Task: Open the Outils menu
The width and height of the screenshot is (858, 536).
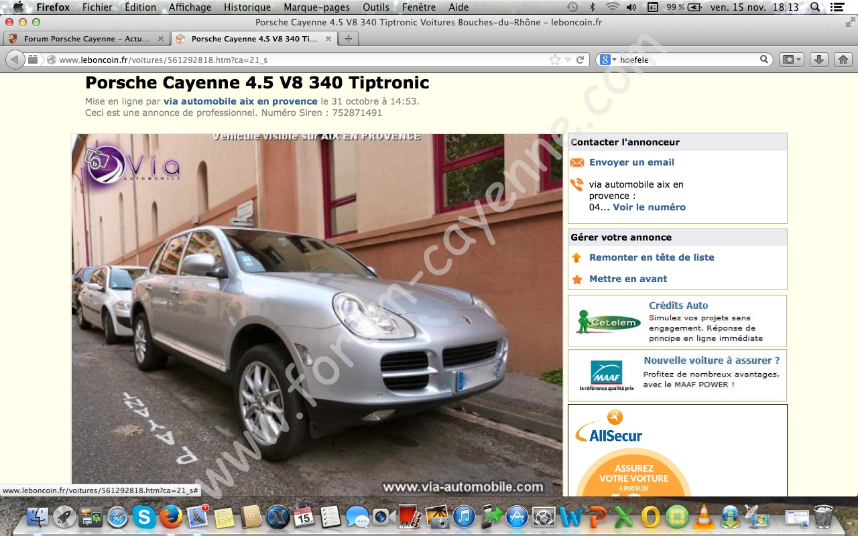Action: tap(376, 7)
